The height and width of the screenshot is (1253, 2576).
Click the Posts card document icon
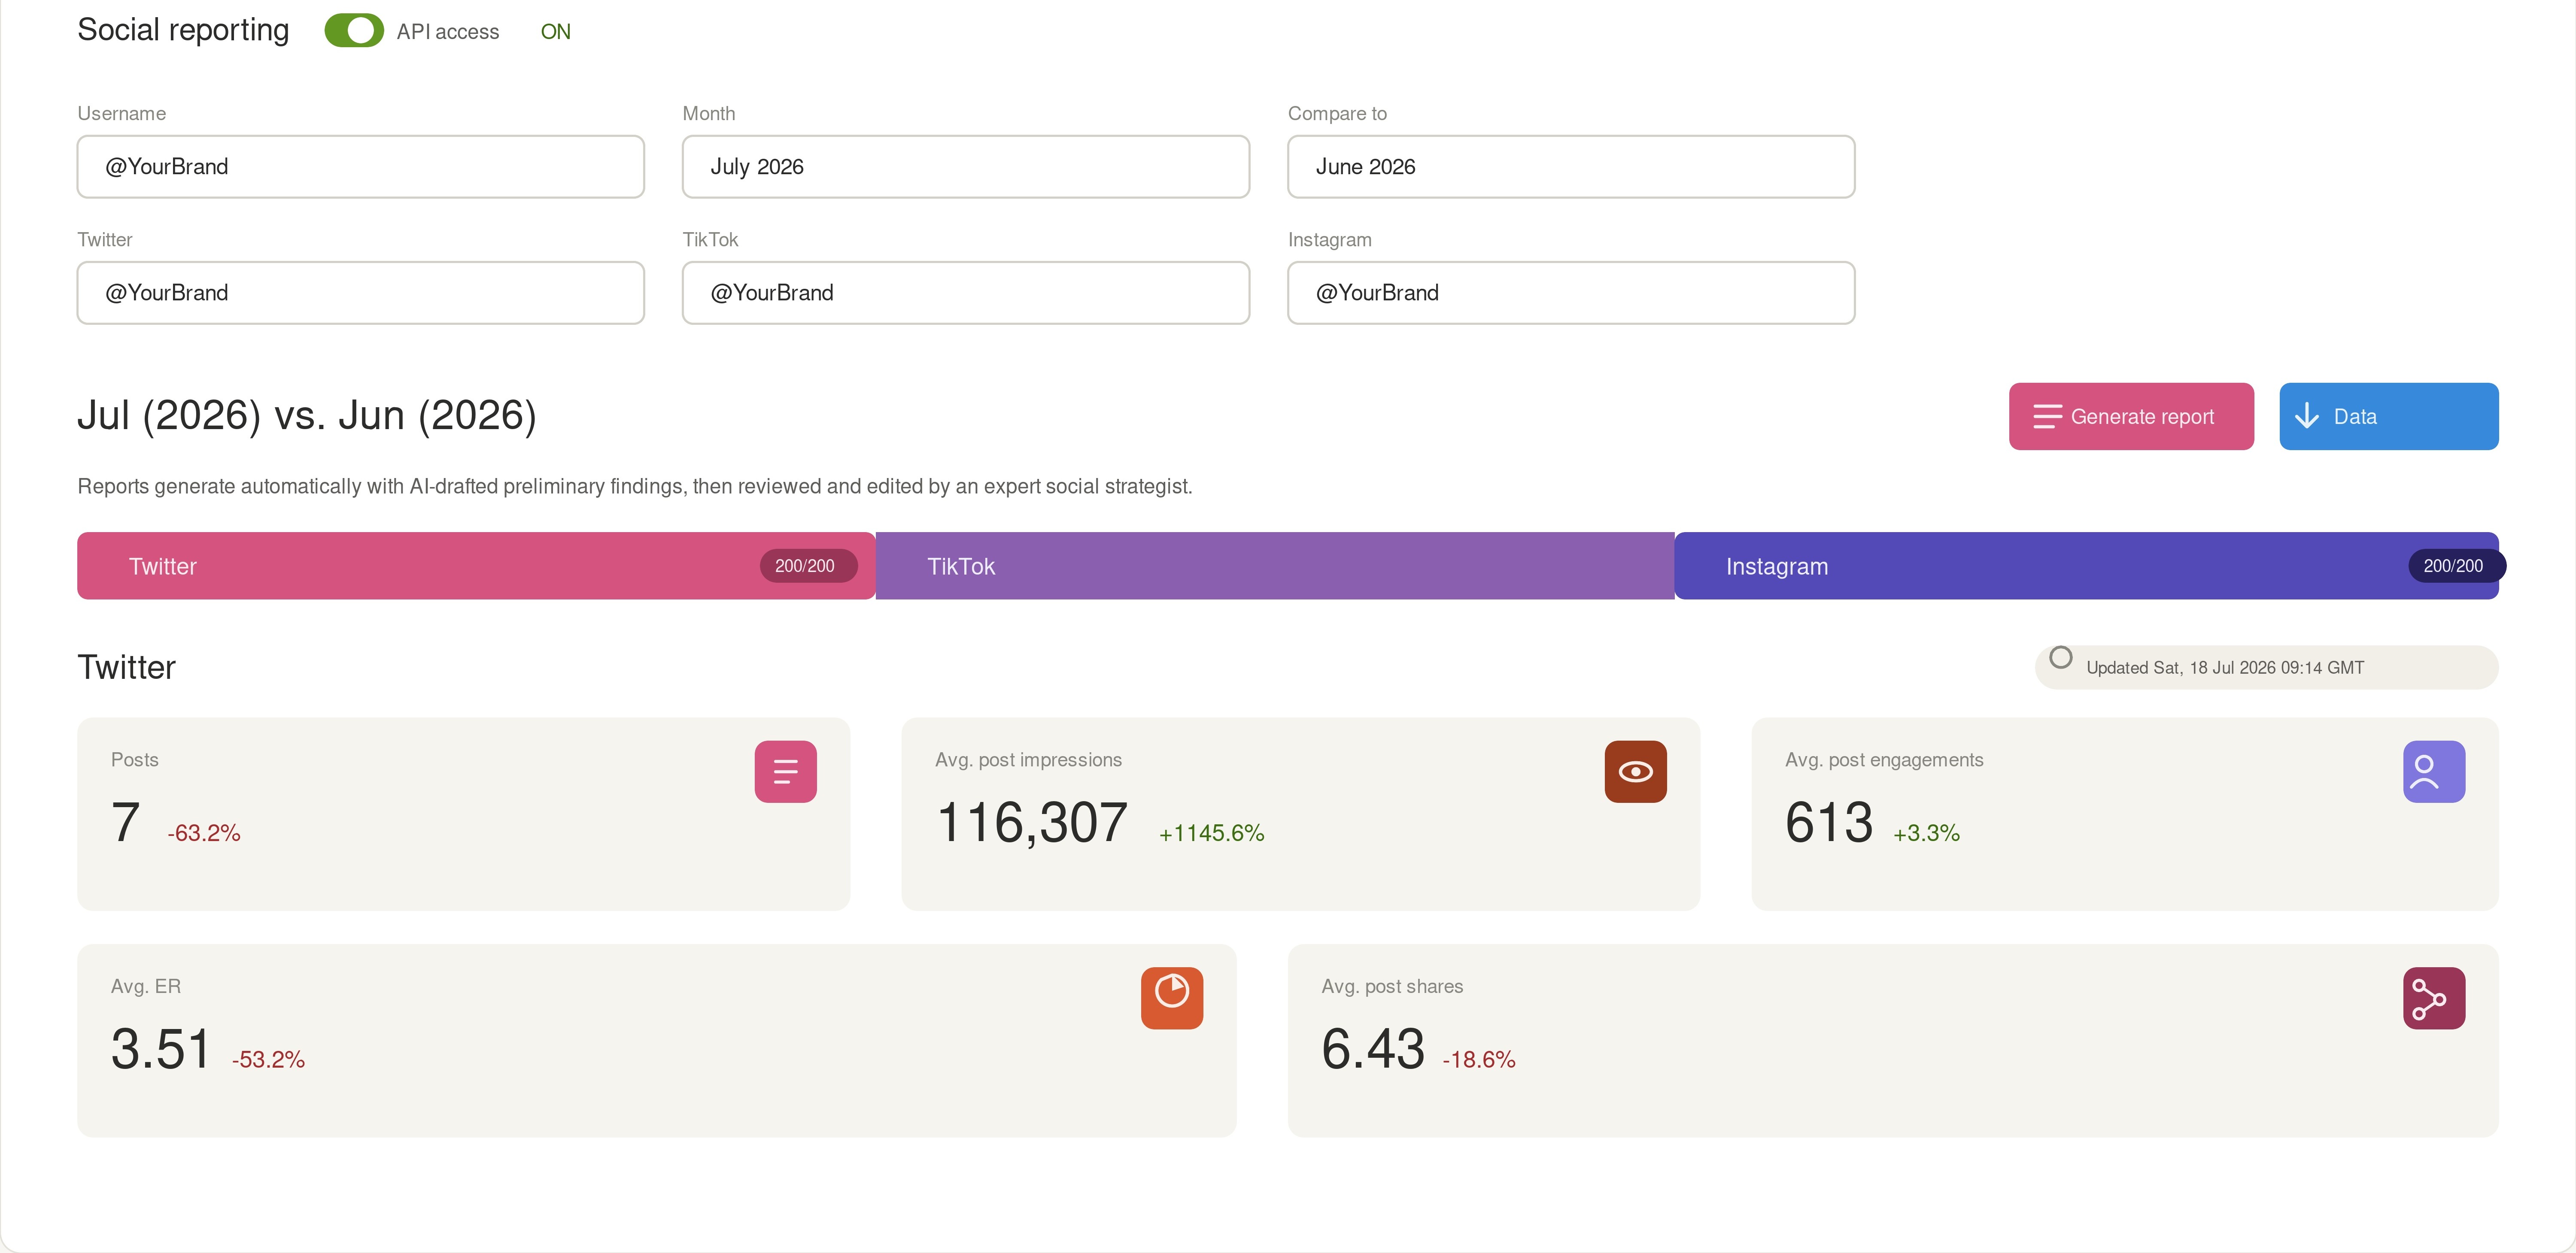(x=786, y=772)
